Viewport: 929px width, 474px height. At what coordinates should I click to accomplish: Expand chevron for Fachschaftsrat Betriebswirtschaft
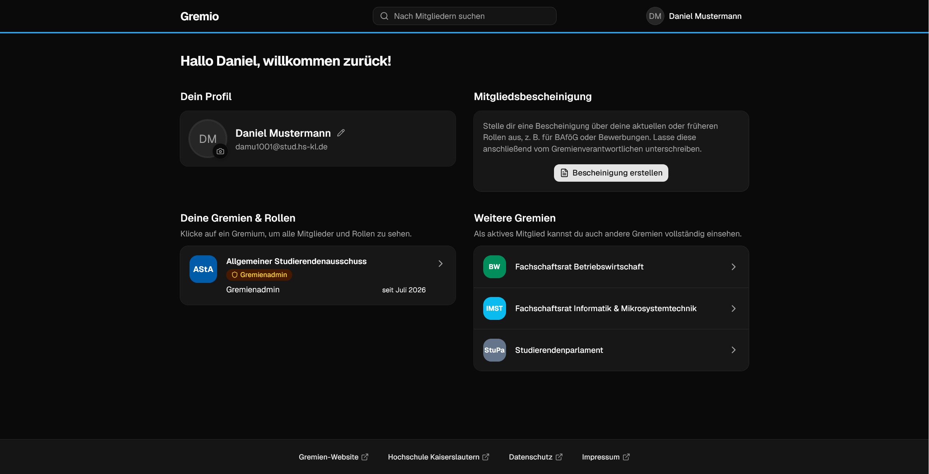point(733,267)
